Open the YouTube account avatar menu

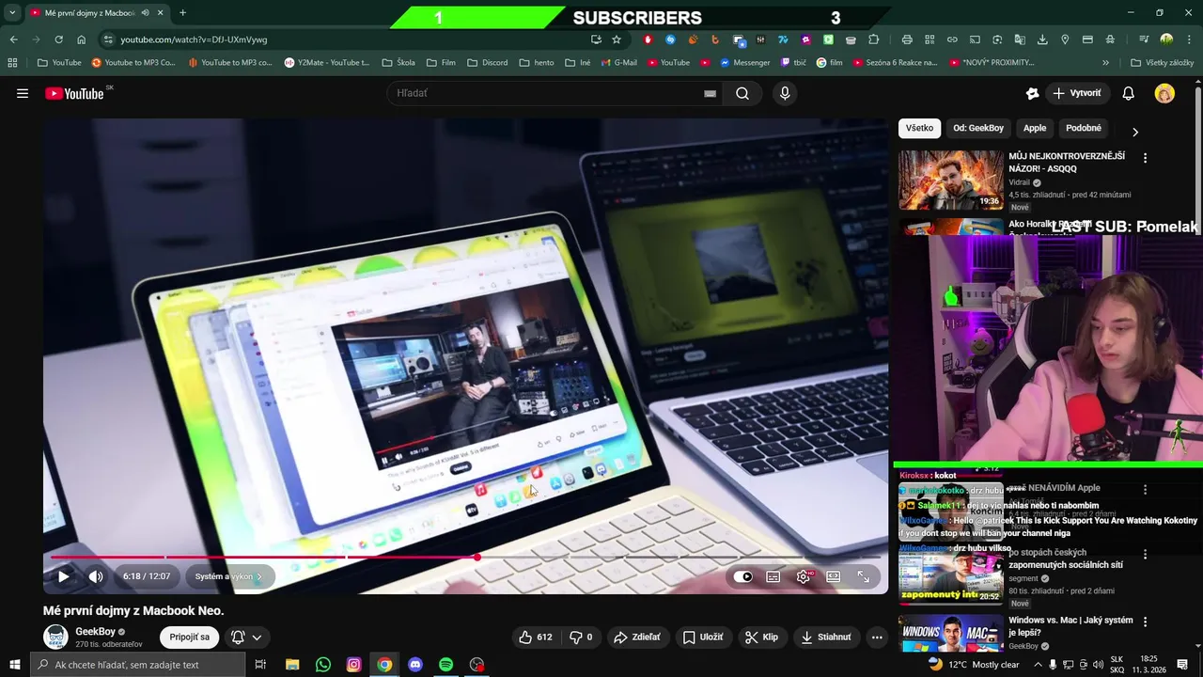tap(1164, 93)
